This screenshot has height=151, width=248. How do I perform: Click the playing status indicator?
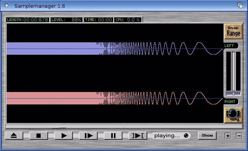pyautogui.click(x=171, y=135)
